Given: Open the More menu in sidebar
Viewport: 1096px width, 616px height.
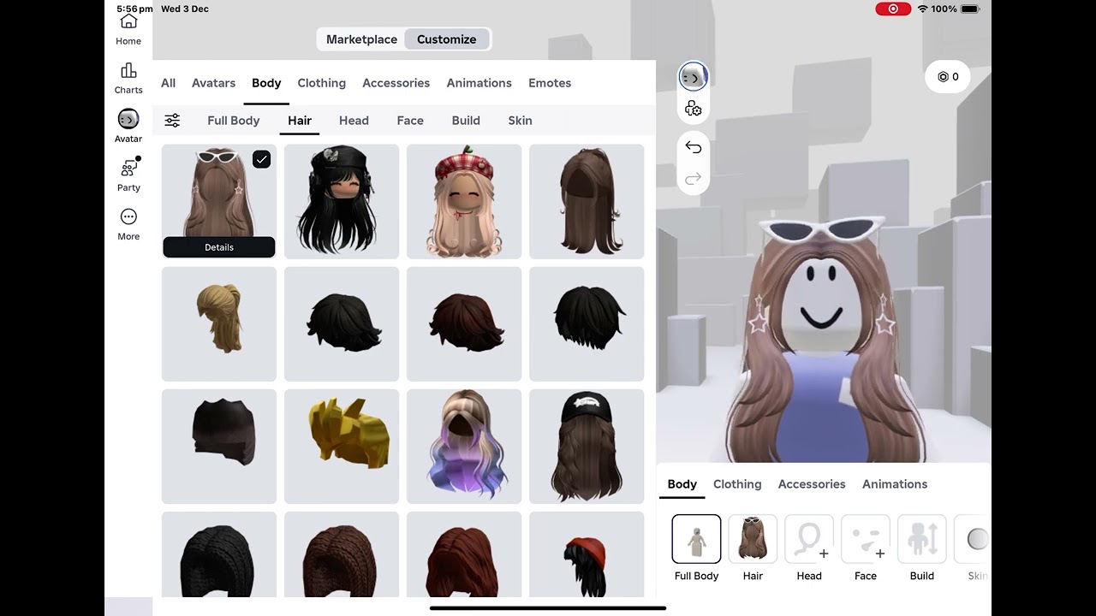Looking at the screenshot, I should (x=128, y=224).
